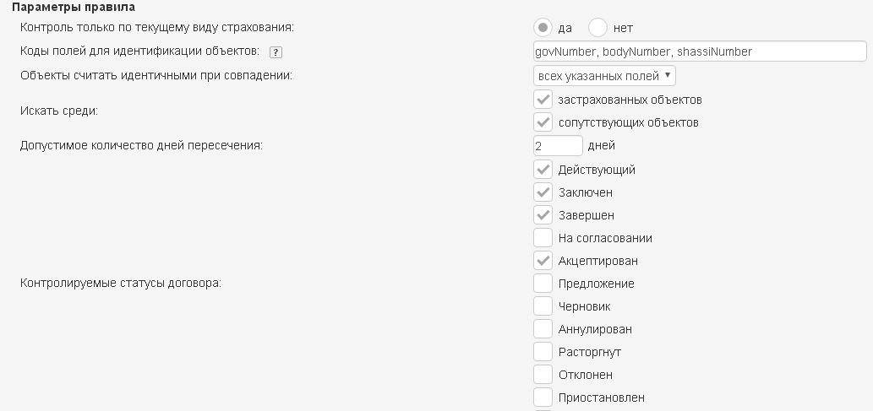Select the 'да' radio button
The image size is (873, 411).
point(543,28)
